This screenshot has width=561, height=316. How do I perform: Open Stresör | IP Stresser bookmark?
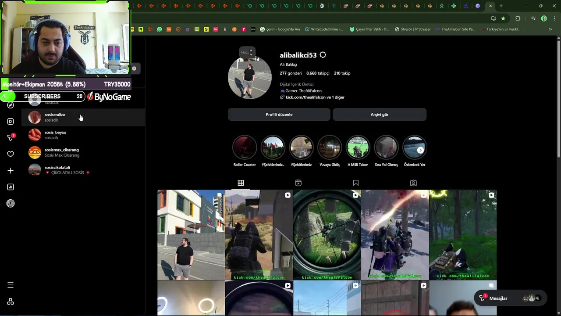coord(413,29)
